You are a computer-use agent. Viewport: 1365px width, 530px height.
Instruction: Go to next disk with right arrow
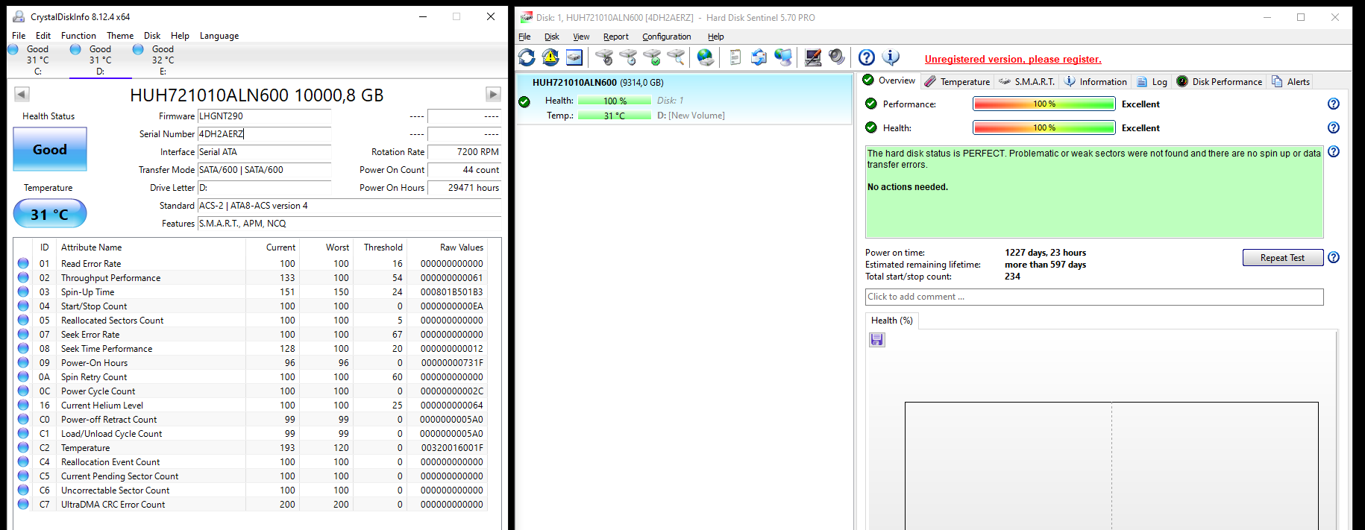[x=493, y=94]
